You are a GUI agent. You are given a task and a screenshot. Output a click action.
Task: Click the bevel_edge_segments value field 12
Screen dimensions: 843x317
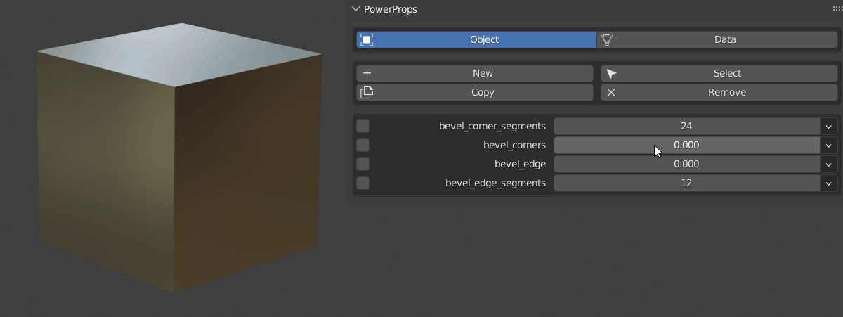point(686,183)
